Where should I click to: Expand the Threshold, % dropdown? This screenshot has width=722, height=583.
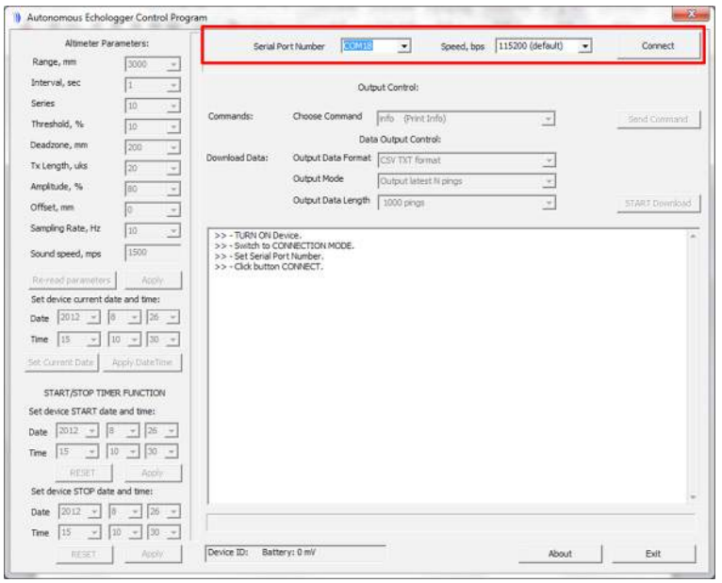pyautogui.click(x=173, y=125)
